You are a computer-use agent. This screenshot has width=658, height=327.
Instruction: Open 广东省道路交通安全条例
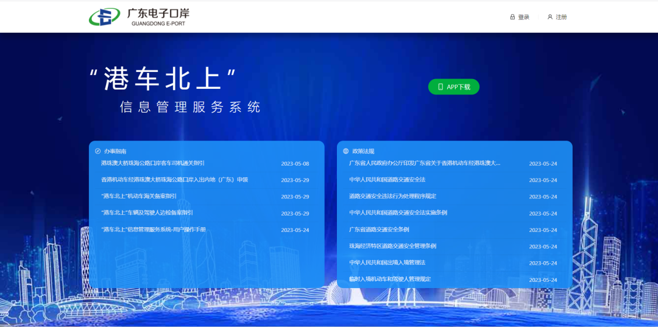point(379,230)
